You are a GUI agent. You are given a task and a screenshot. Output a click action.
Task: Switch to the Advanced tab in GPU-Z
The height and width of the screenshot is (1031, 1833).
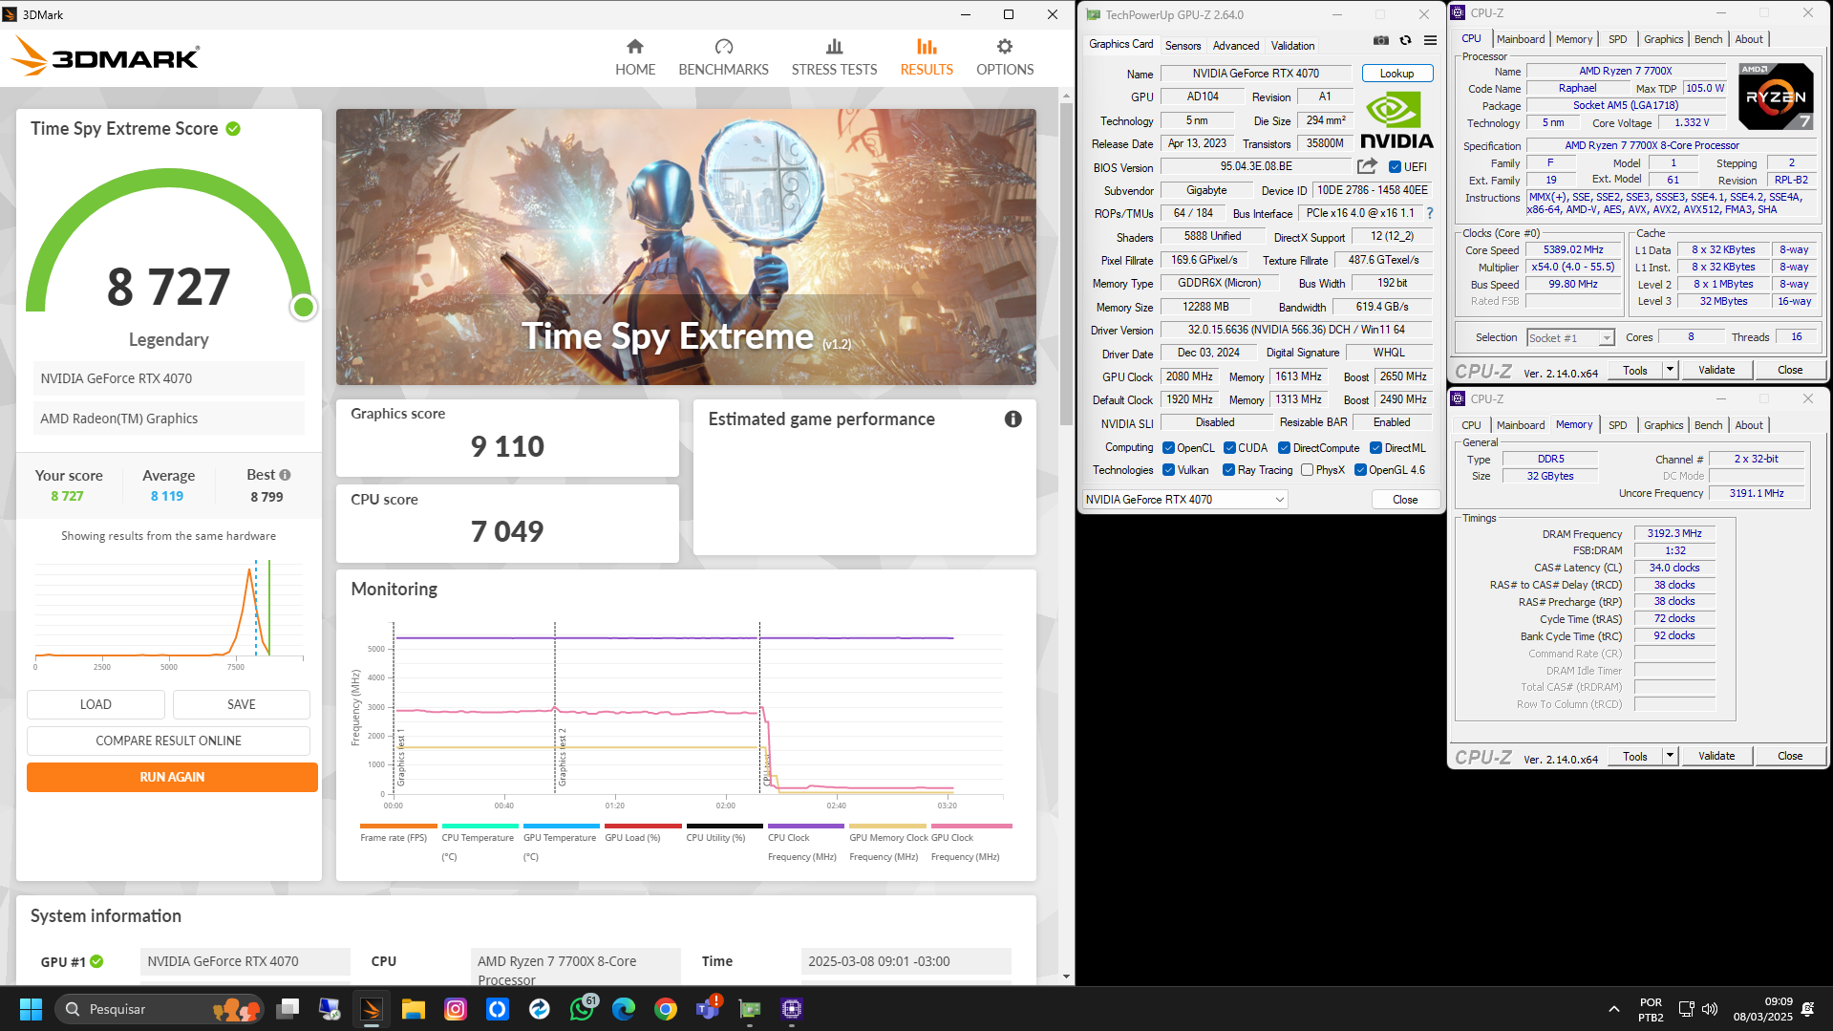point(1235,46)
